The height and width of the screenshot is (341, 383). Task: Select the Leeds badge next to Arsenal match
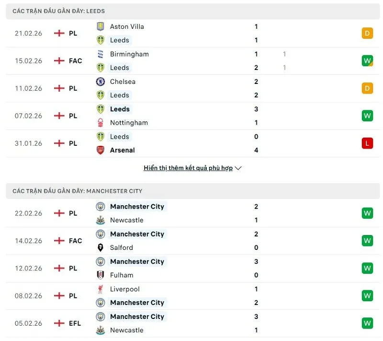point(101,137)
